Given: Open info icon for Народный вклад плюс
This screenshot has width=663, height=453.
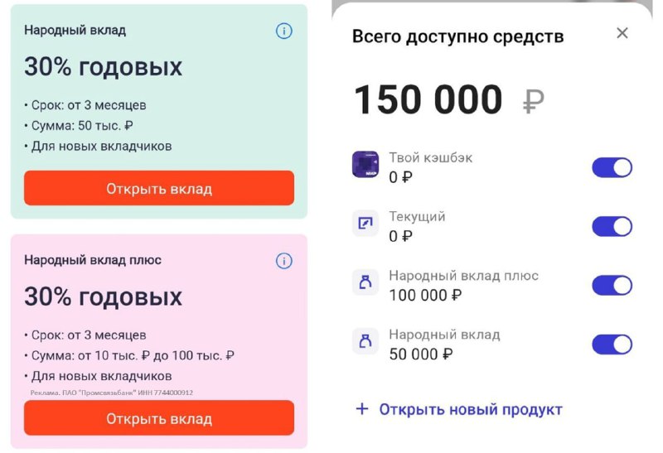Looking at the screenshot, I should tap(283, 261).
